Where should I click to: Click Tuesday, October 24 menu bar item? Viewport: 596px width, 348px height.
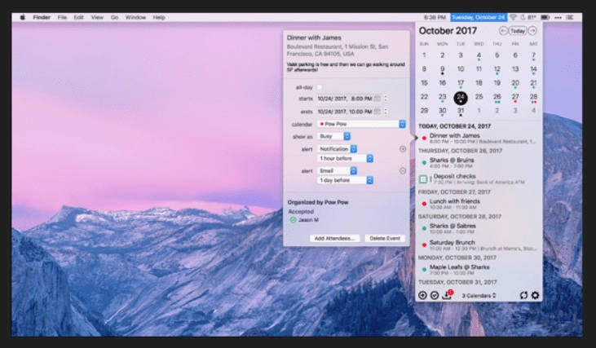tap(479, 17)
